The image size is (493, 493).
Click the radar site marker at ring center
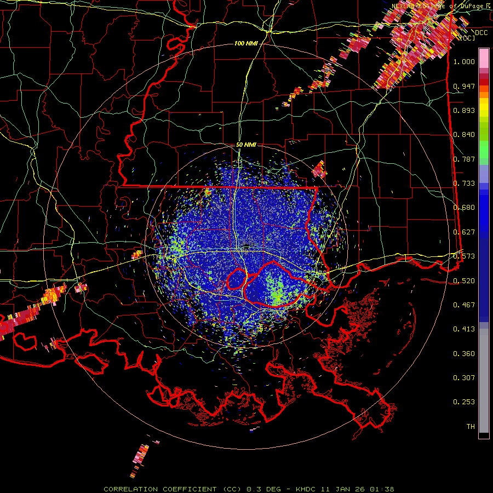pos(246,245)
